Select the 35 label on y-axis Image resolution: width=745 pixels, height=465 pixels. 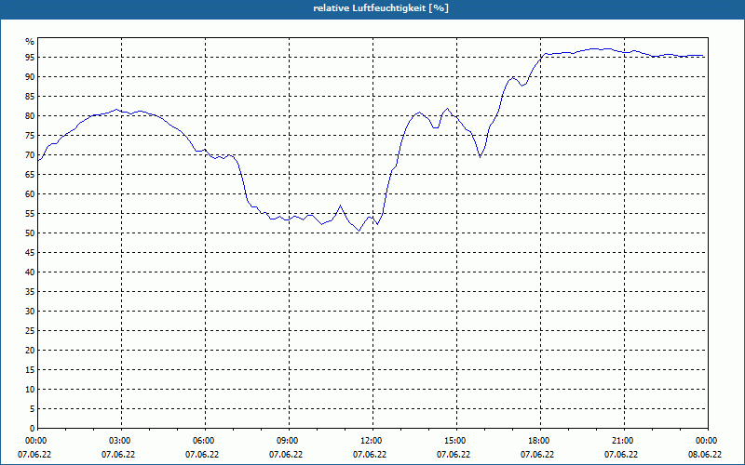[x=30, y=291]
